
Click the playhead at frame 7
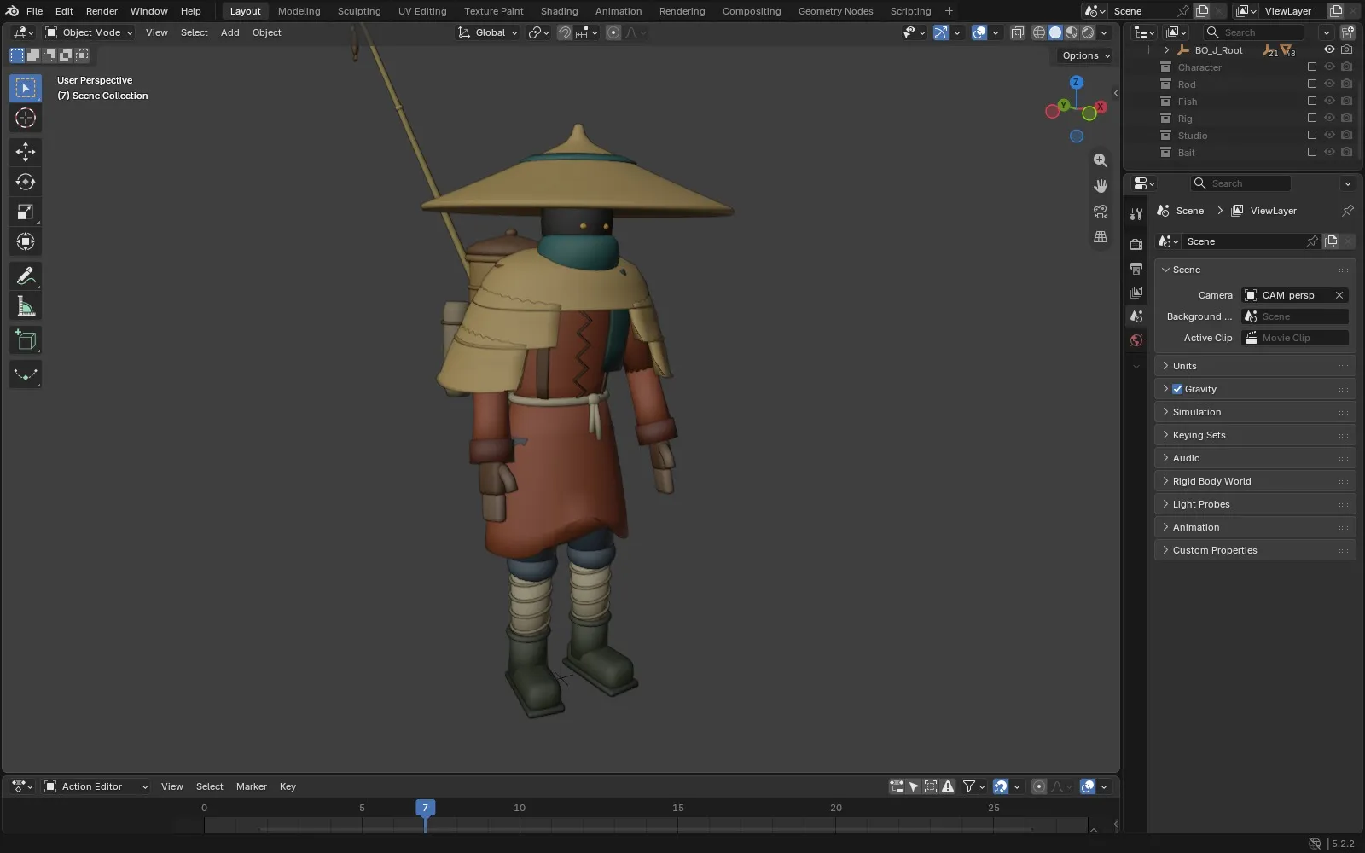[425, 808]
